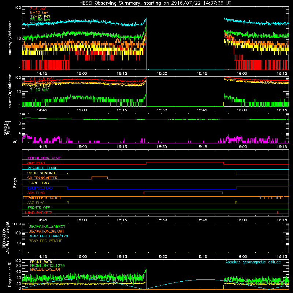
Task: Click the PARTICLE_FLAG label
Action: tap(41, 198)
